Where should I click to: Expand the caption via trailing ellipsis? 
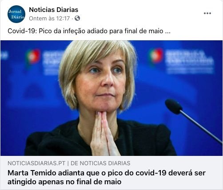click(167, 31)
